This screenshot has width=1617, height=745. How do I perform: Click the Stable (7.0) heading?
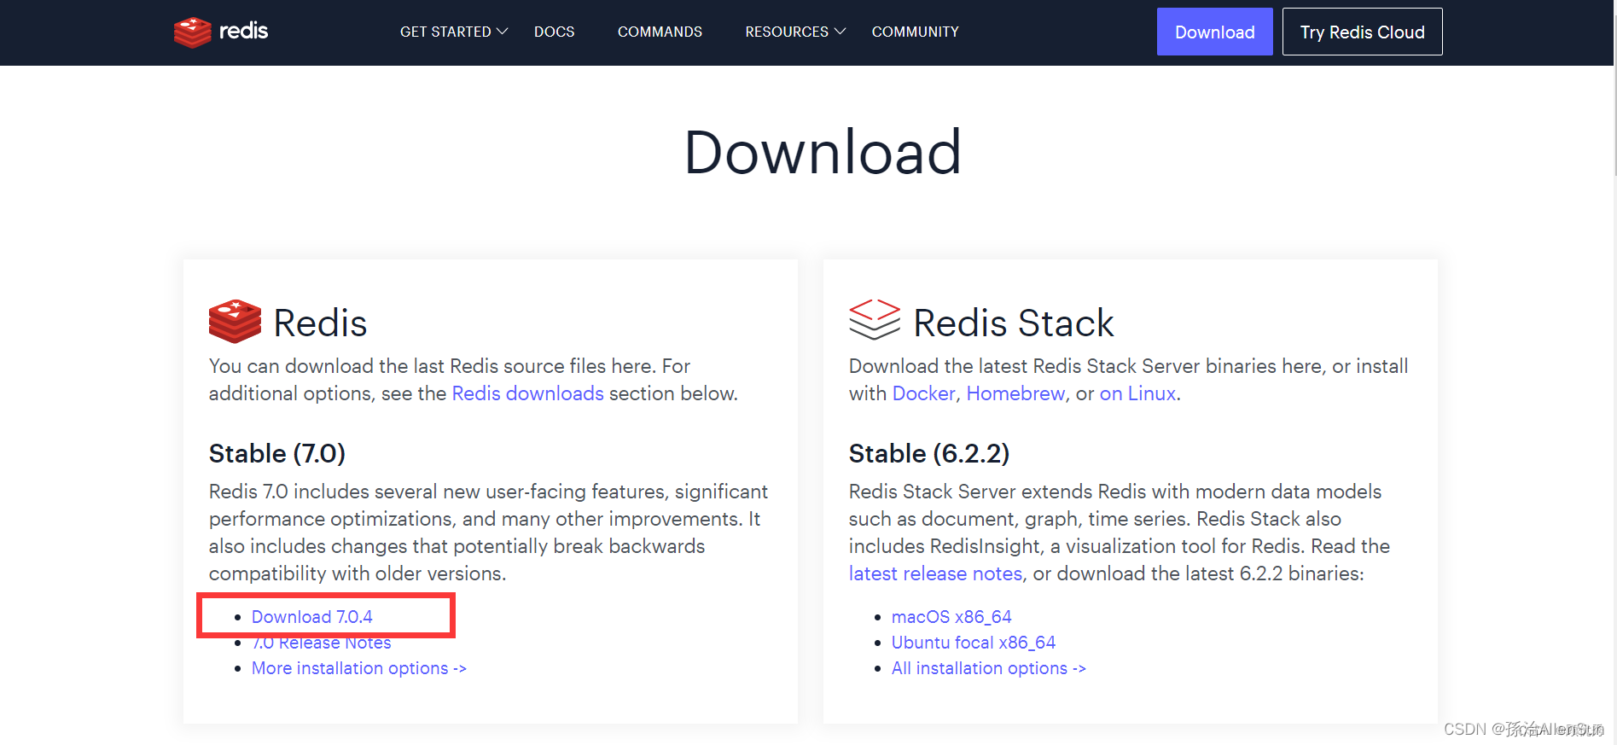[277, 453]
